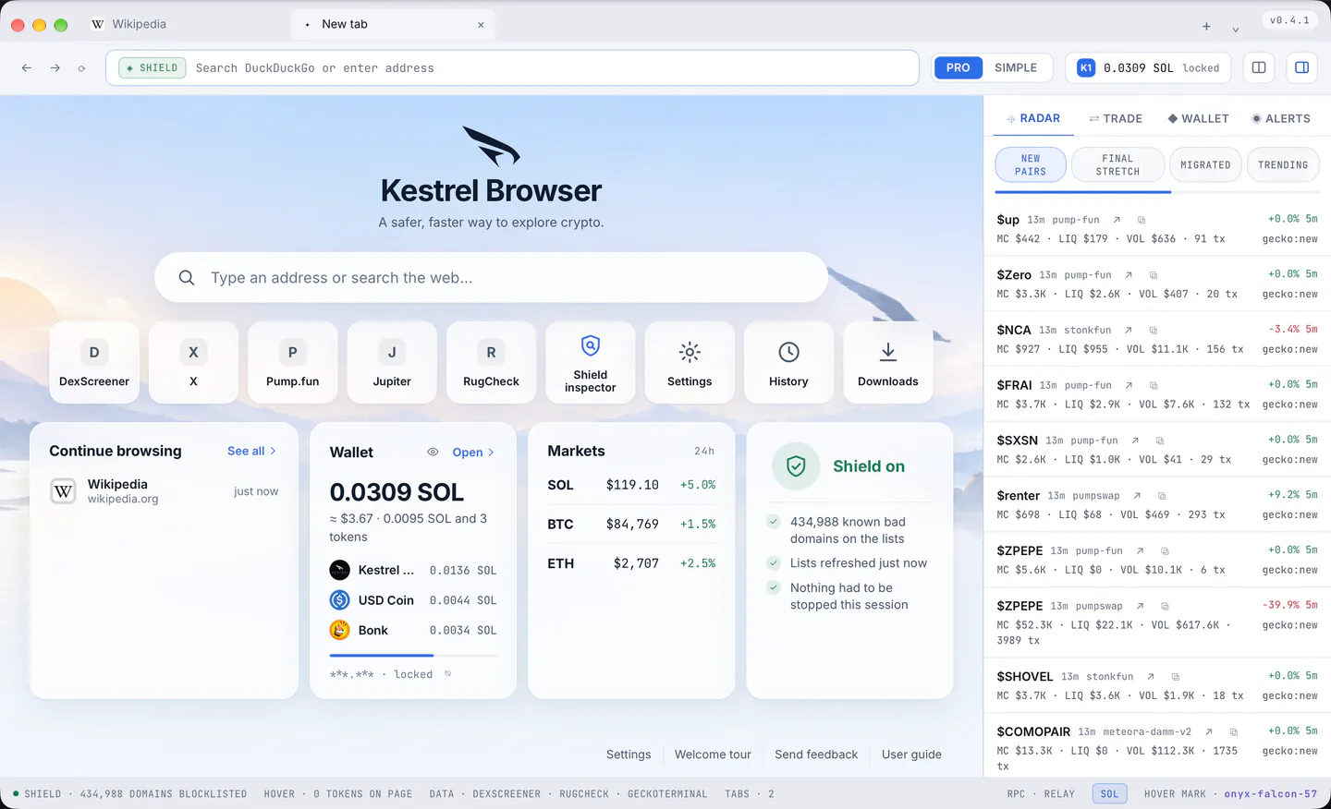Open $COMOPAIR pair with its arrow icon

click(1209, 732)
